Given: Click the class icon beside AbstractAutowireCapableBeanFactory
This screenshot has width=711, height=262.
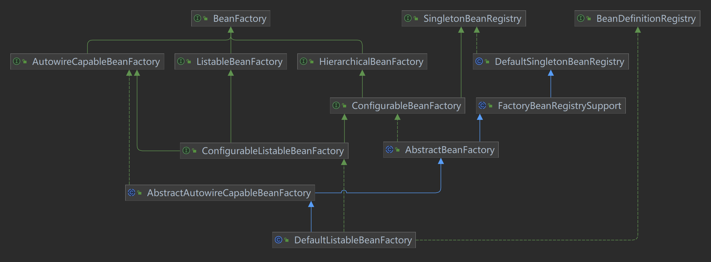Looking at the screenshot, I should (x=131, y=192).
